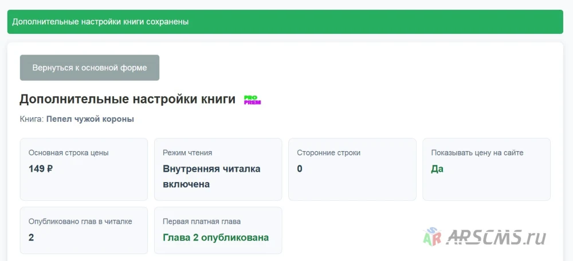The height and width of the screenshot is (261, 573).
Task: Click the 149 ₽ price value
Action: click(x=41, y=169)
